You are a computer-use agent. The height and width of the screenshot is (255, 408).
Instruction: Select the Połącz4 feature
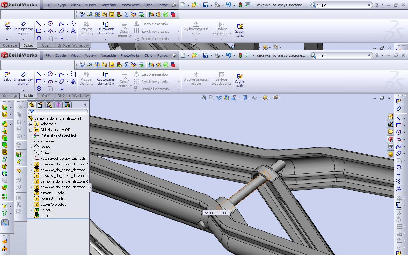pos(46,216)
